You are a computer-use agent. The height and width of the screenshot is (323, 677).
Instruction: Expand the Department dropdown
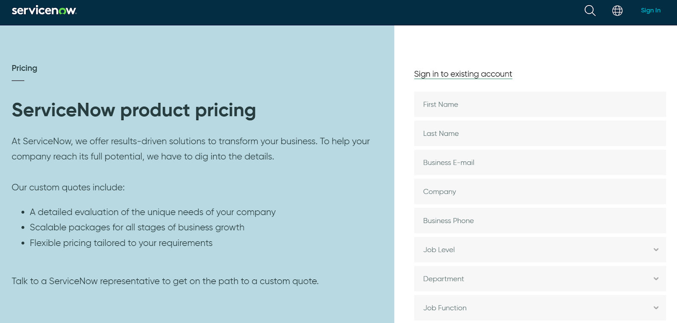[x=539, y=279]
